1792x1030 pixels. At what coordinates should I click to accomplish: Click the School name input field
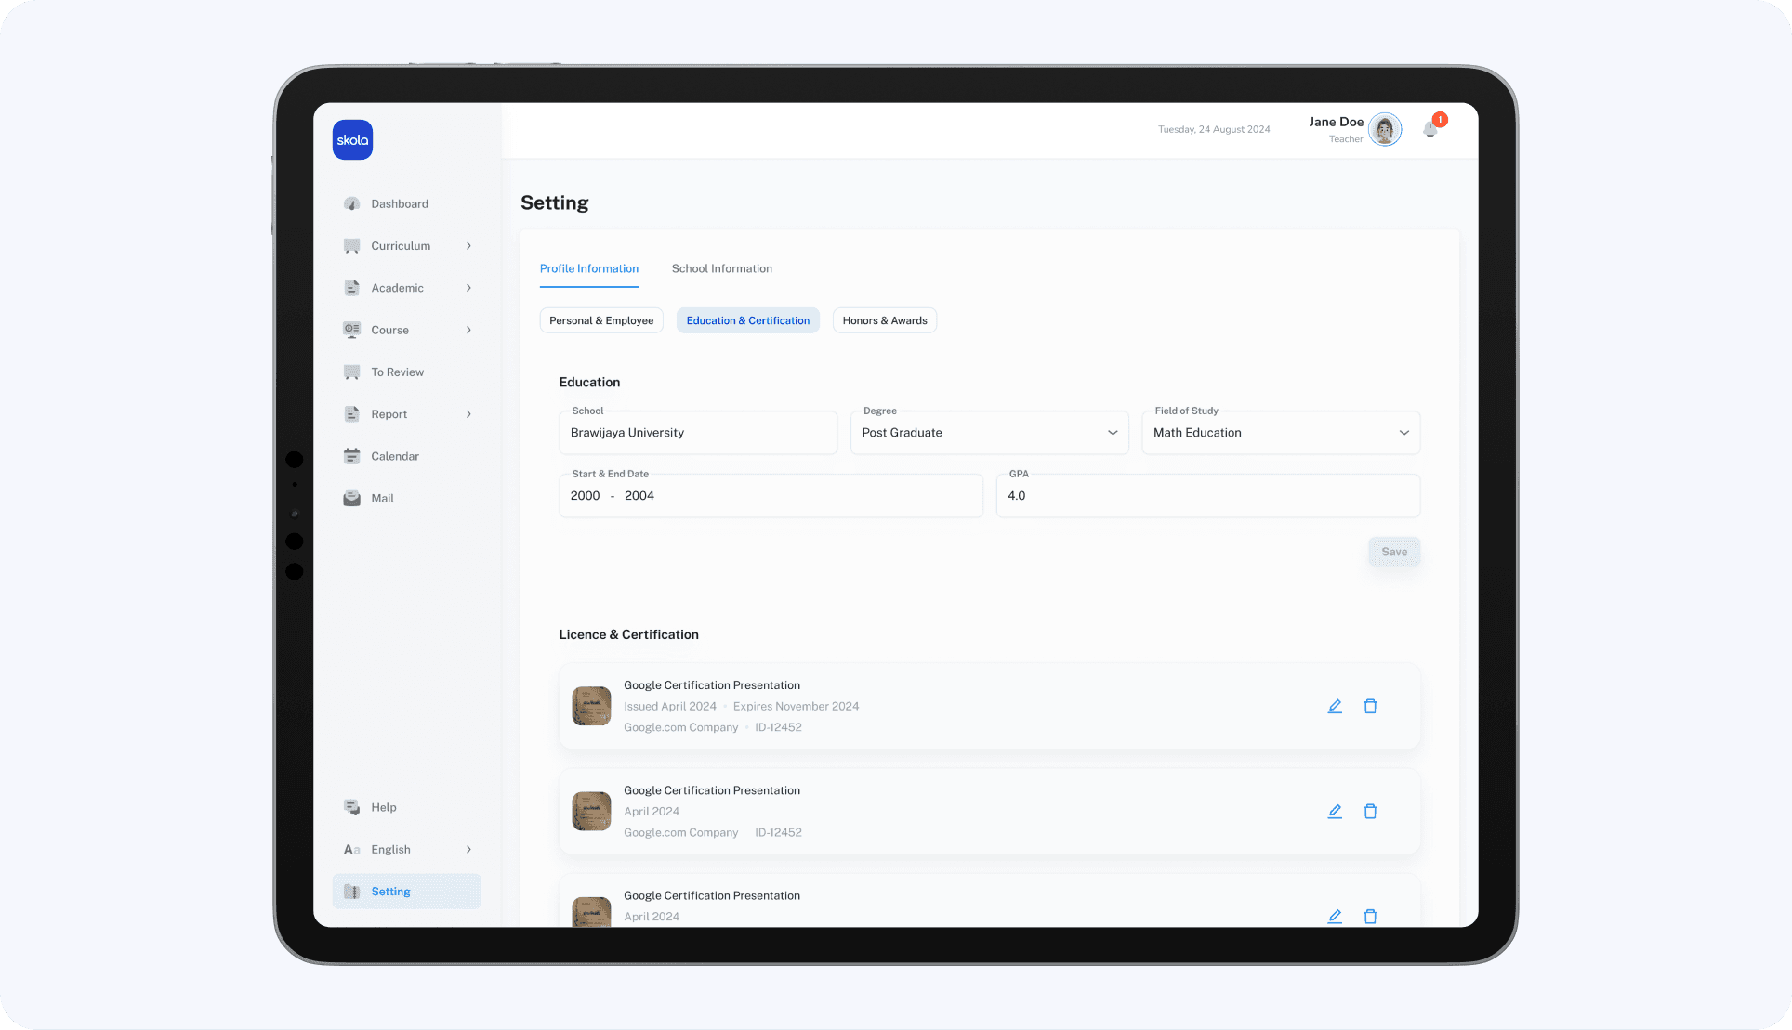697,433
